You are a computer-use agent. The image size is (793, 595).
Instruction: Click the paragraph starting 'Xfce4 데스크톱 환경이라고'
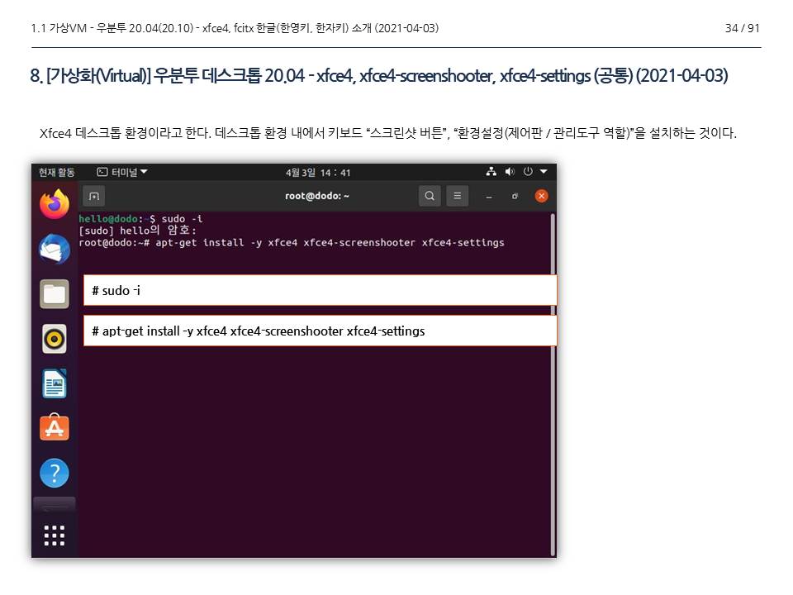pos(388,133)
